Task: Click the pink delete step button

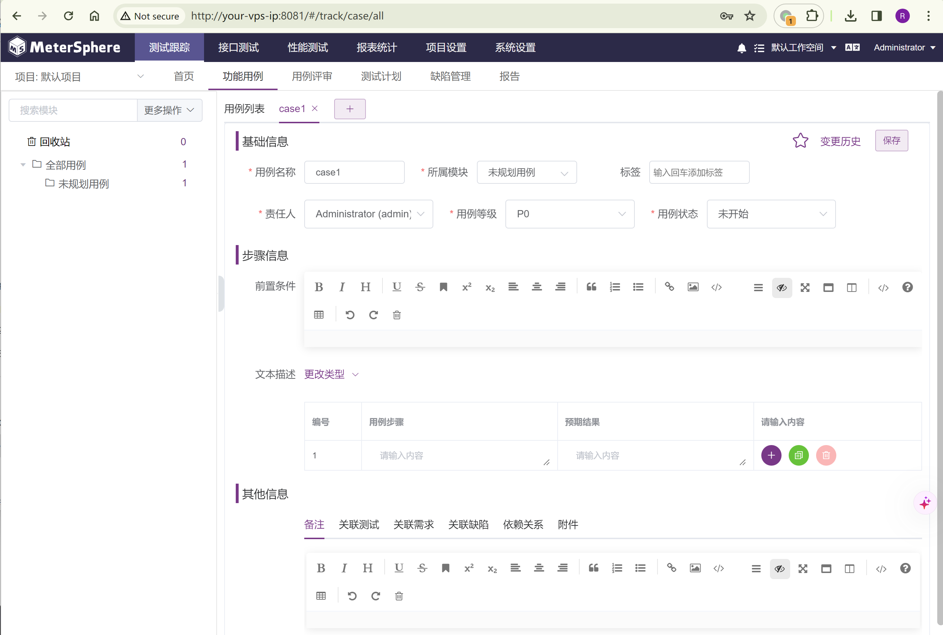Action: coord(826,455)
